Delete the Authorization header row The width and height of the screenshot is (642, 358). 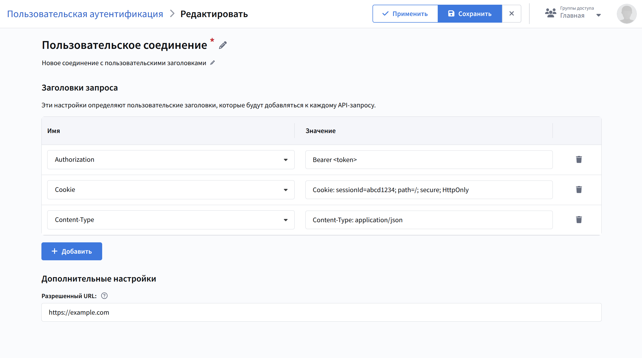coord(579,160)
